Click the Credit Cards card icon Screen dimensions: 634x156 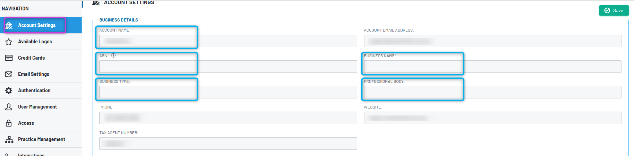point(9,58)
